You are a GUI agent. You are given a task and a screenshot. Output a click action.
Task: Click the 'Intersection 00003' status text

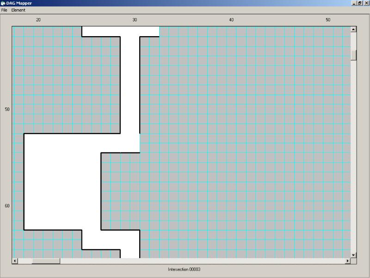tap(184, 269)
